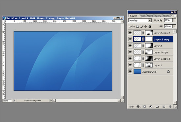Click the link layers icon at panel bottom
The height and width of the screenshot is (122, 181).
click(x=131, y=107)
